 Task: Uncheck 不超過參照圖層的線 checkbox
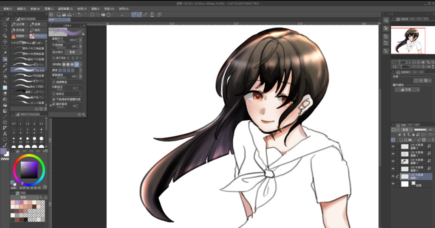[54, 99]
